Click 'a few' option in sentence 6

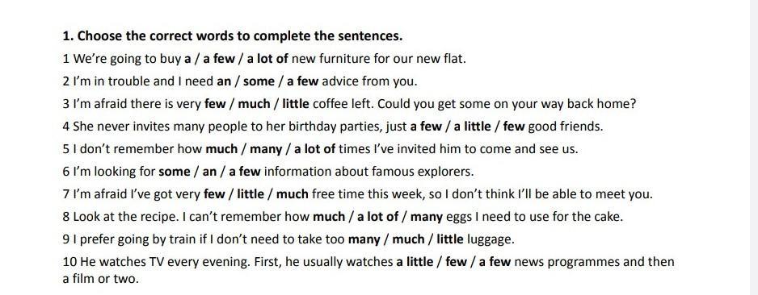click(245, 172)
